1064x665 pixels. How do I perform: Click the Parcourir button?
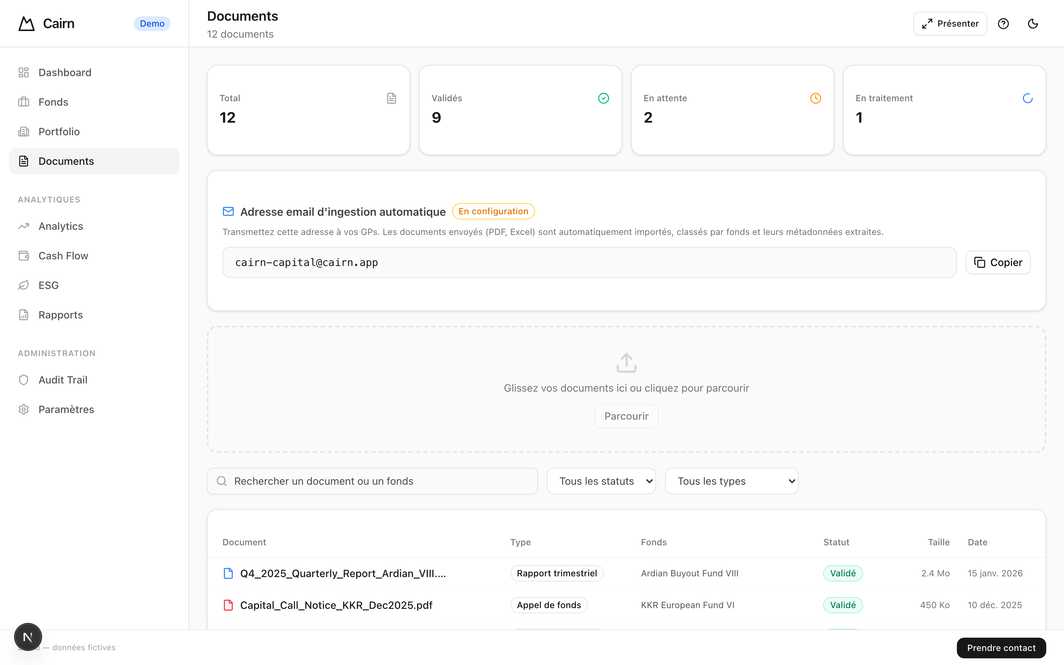tap(626, 416)
